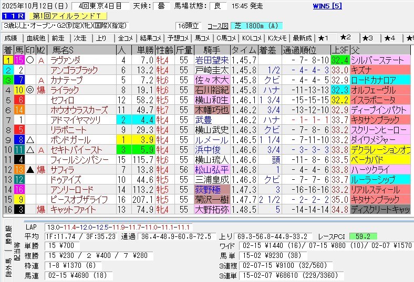This screenshot has height=282, width=414.
Task: Sort by the タイム column header
Action: click(x=244, y=50)
